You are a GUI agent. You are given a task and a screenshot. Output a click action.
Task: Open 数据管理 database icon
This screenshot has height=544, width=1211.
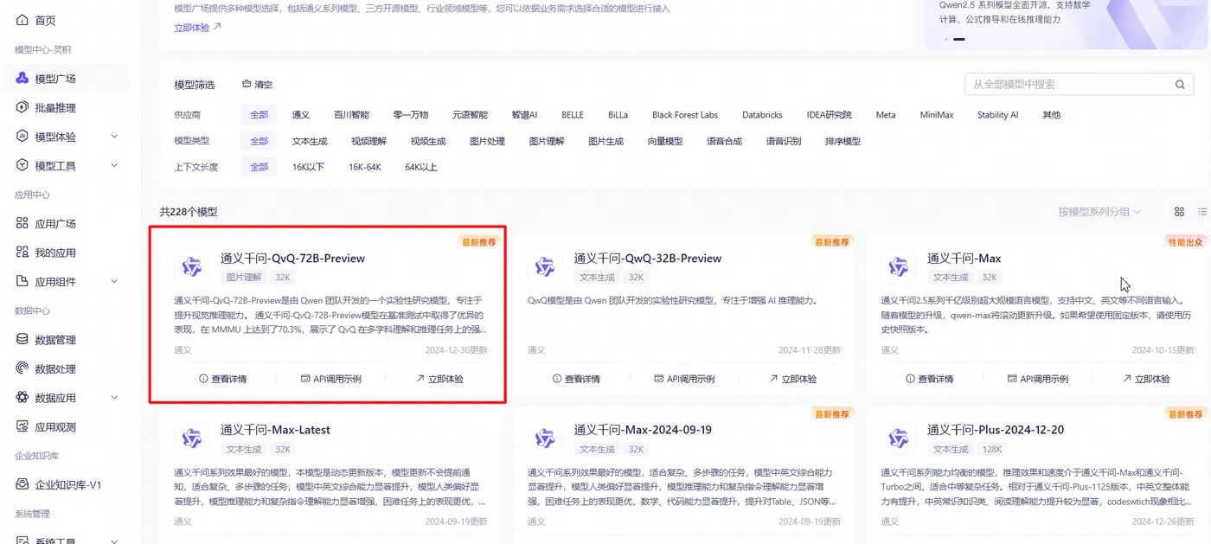[22, 340]
